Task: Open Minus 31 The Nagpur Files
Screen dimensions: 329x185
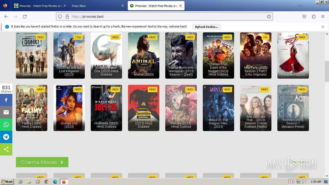Action: coord(218,108)
